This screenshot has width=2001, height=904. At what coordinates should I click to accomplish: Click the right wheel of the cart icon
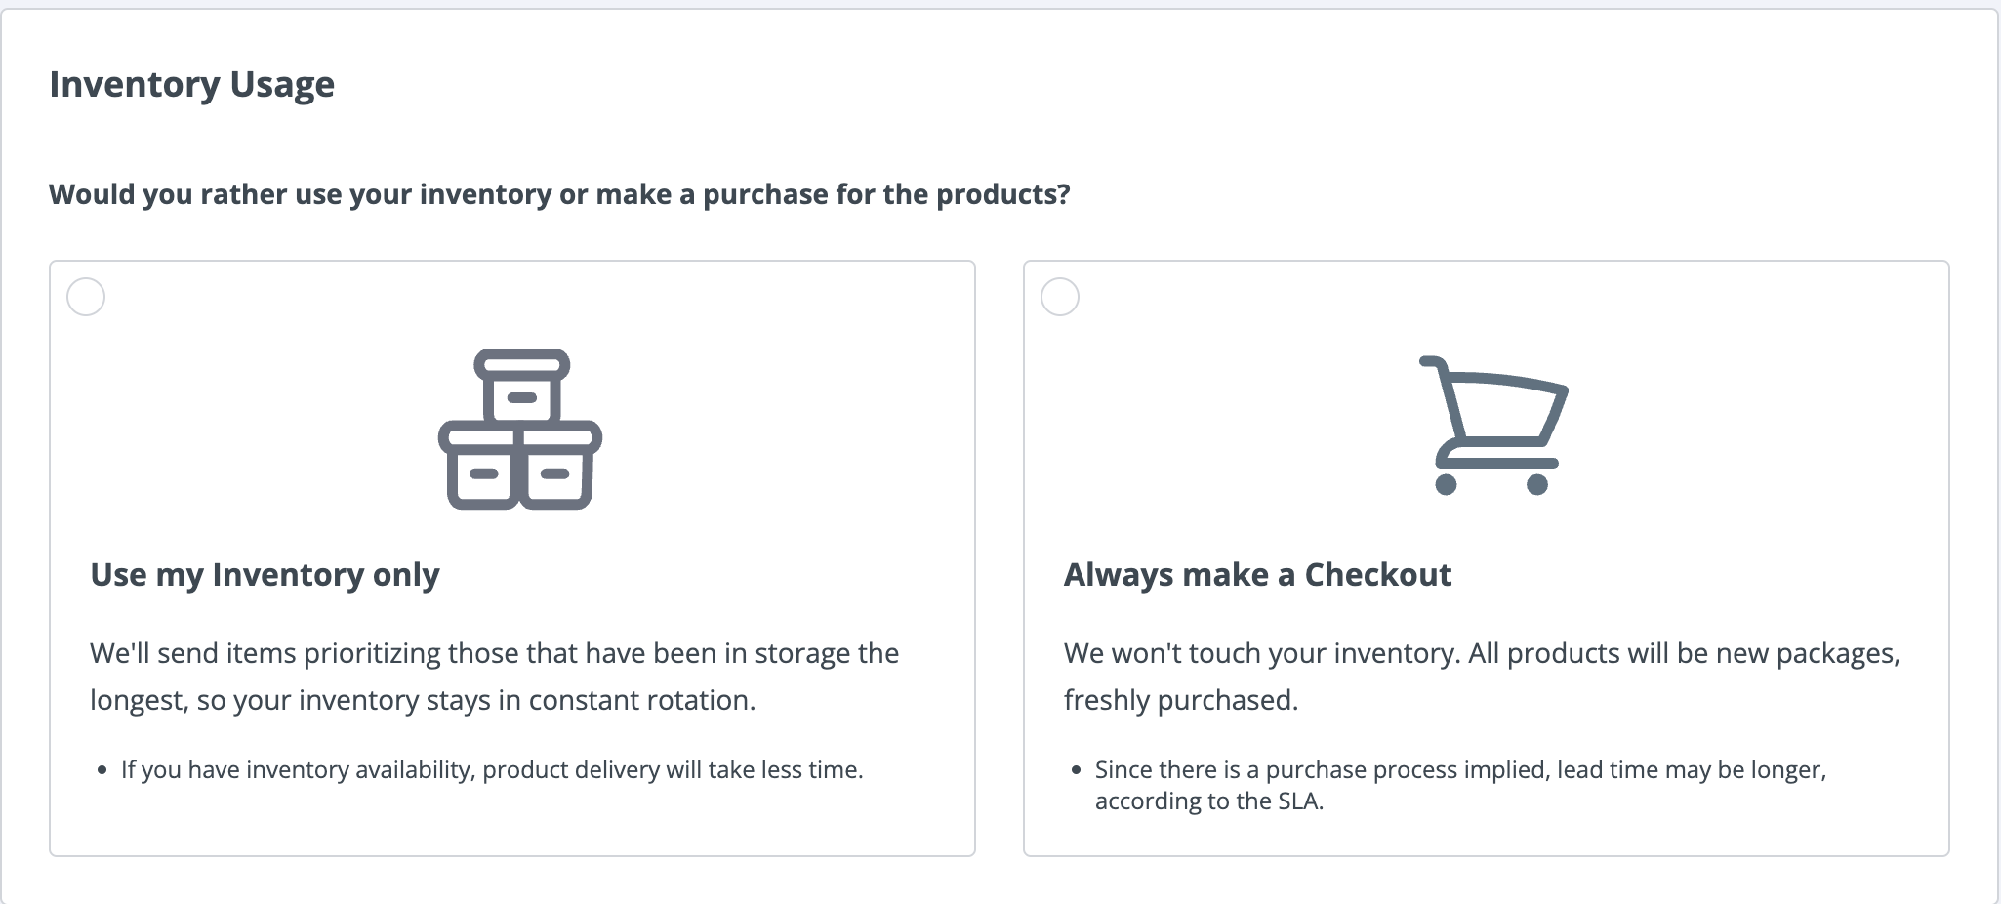1537,484
